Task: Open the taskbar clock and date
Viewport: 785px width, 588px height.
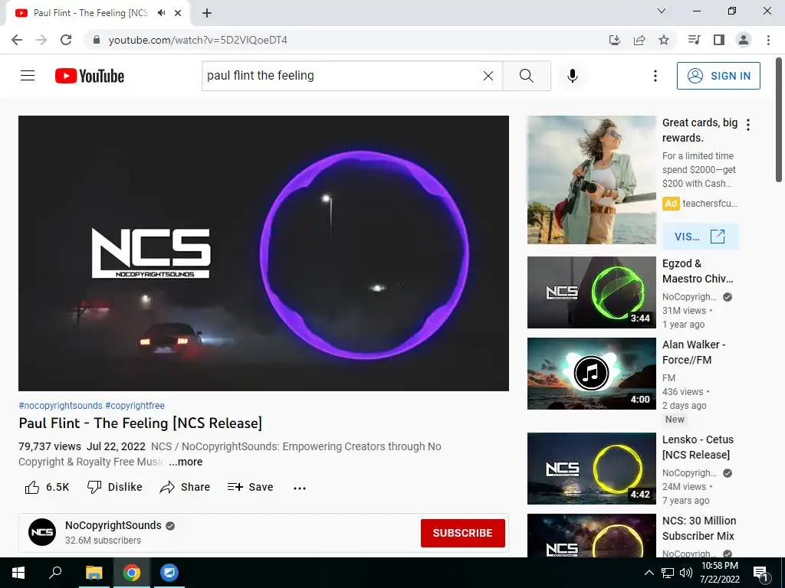Action: point(719,573)
